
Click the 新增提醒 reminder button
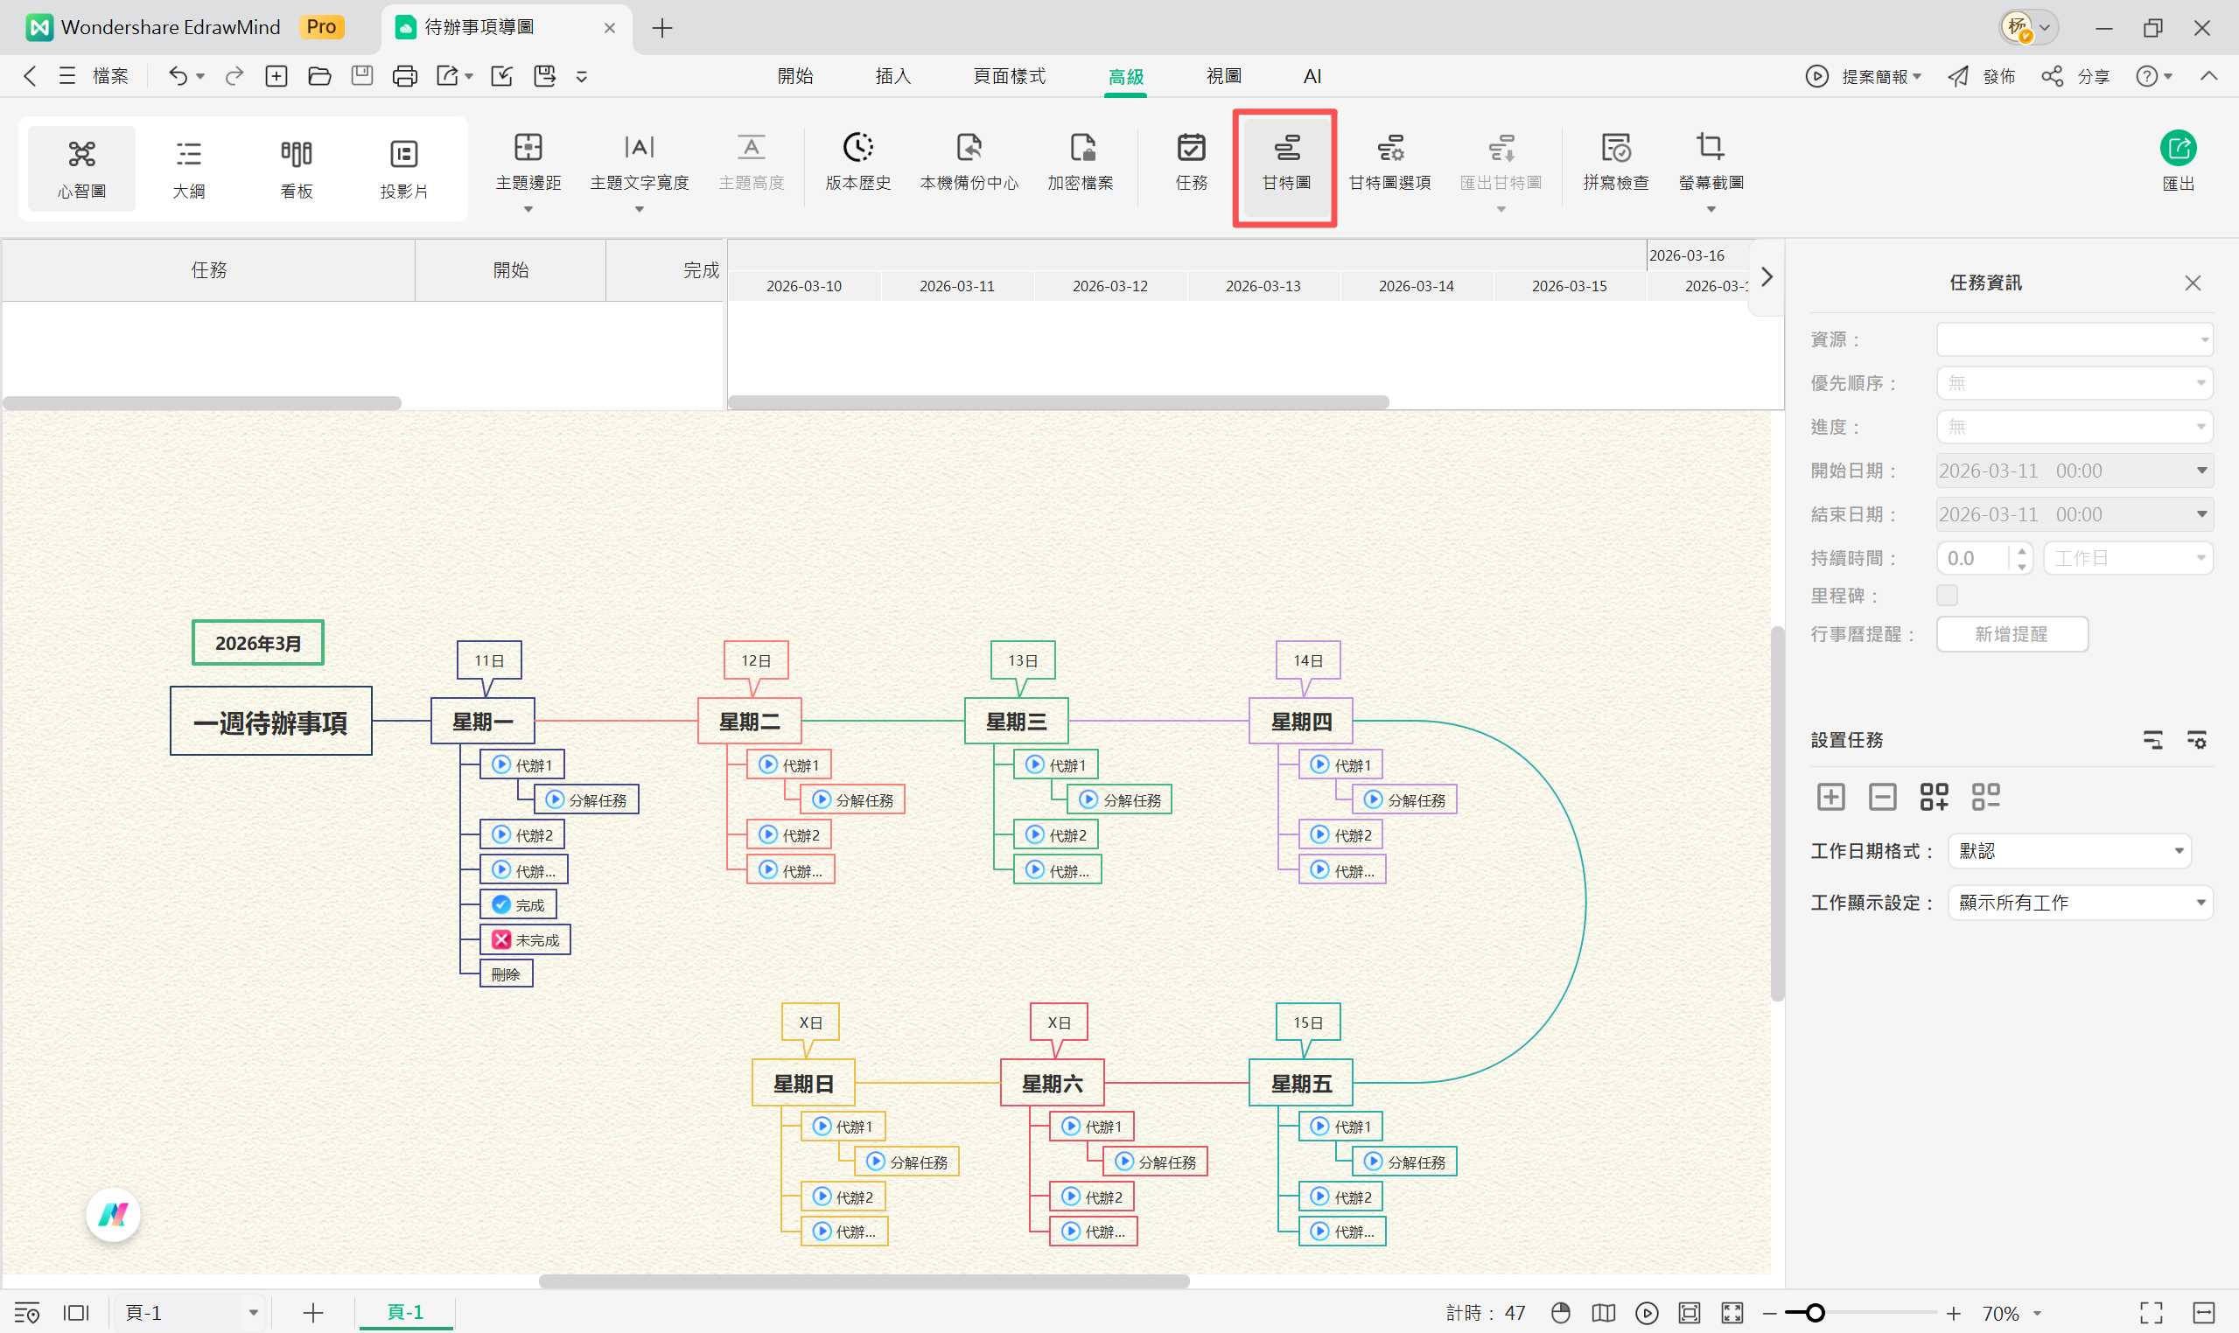click(x=2011, y=634)
